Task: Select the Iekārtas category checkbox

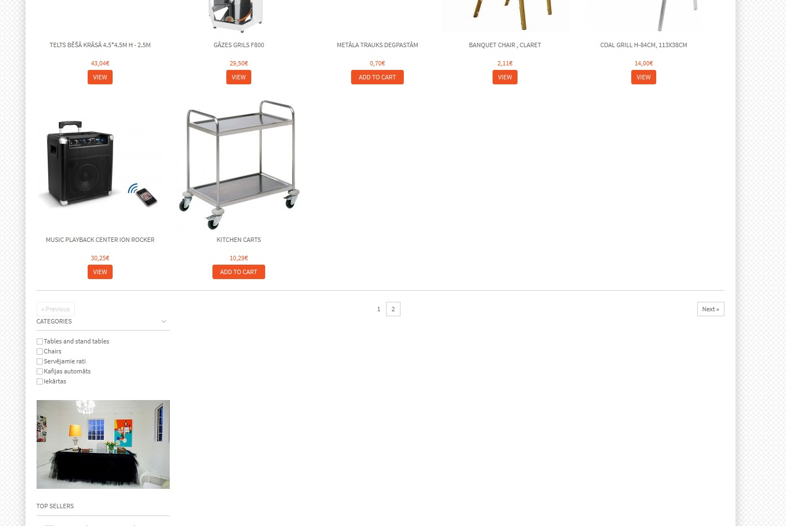Action: [39, 382]
